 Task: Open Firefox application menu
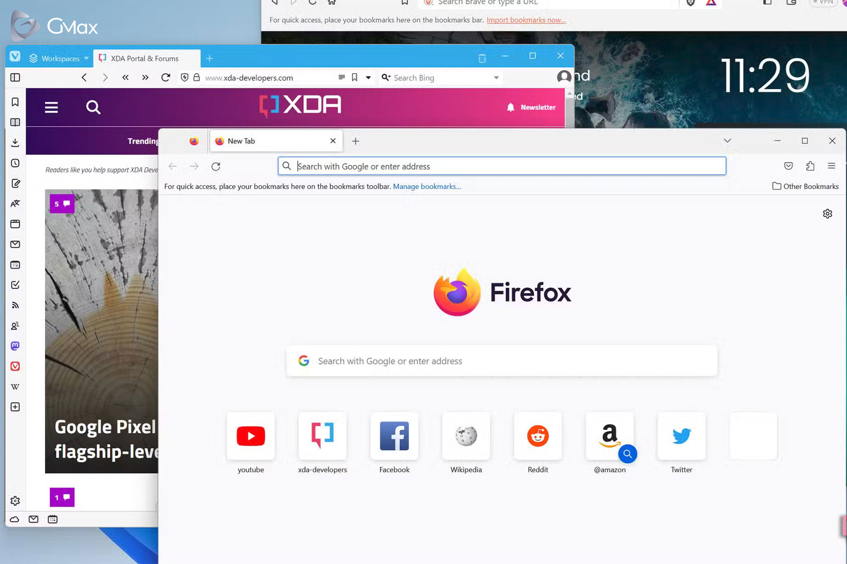(831, 166)
